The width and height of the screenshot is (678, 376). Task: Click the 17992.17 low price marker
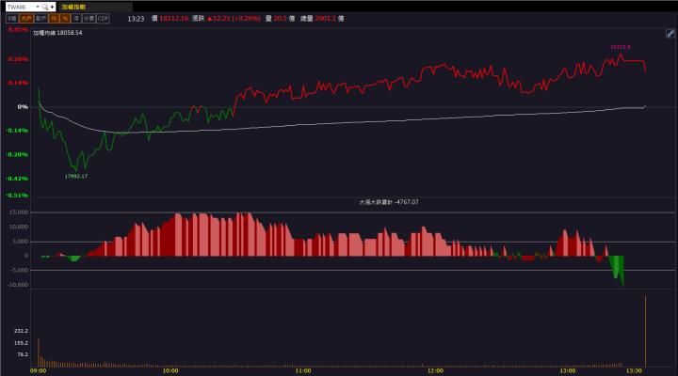76,176
